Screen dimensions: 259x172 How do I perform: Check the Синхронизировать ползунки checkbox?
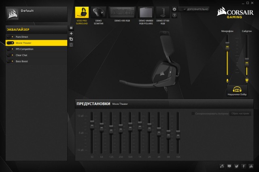pos(193,113)
